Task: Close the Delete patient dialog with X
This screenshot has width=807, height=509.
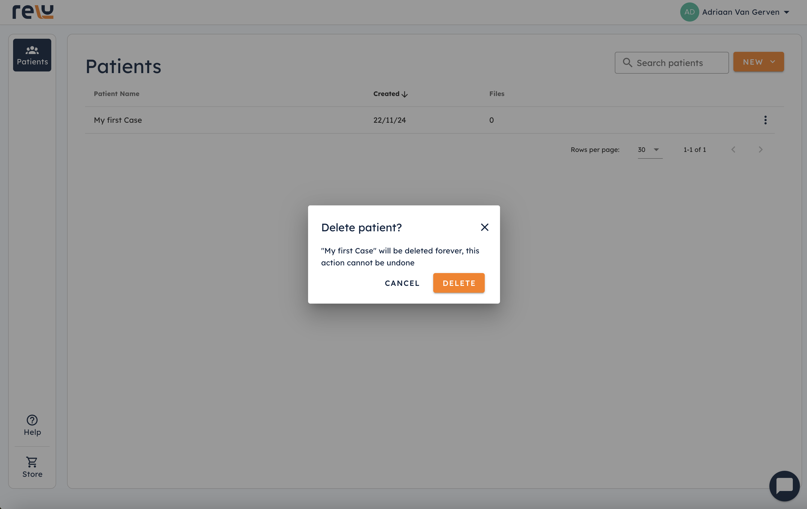Action: pos(484,227)
